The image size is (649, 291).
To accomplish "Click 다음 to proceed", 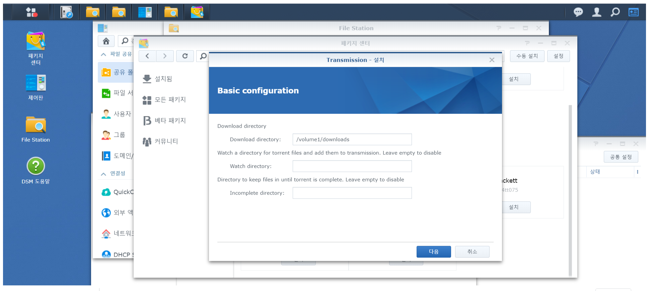I will pos(434,252).
